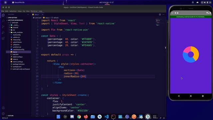Open the Terminal menu
The image size is (213, 120).
tap(34, 11)
